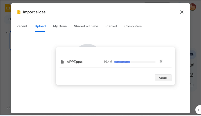Switch to the Recent tab
This screenshot has height=116, width=201.
click(22, 26)
